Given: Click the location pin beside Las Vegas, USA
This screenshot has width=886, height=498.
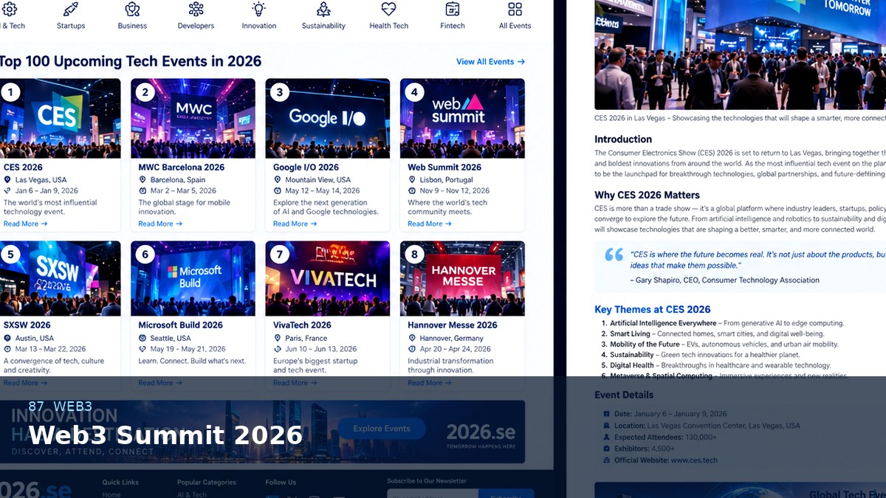Looking at the screenshot, I should tap(7, 179).
